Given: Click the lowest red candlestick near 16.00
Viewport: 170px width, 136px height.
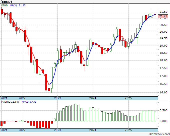Looking at the screenshot, I should tap(49, 90).
